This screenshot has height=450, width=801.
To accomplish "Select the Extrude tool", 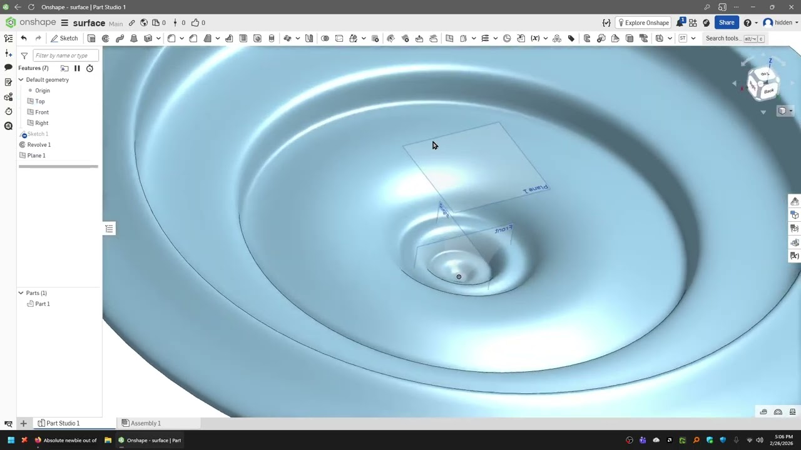I will coord(91,38).
